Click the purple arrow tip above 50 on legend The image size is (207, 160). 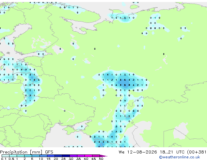coord(104,156)
